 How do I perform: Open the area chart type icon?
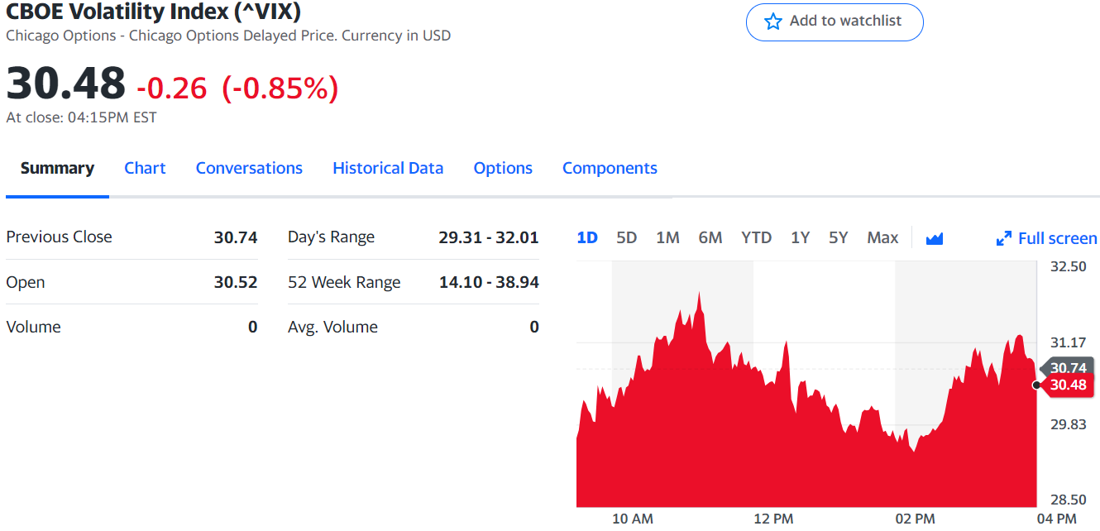pyautogui.click(x=935, y=238)
